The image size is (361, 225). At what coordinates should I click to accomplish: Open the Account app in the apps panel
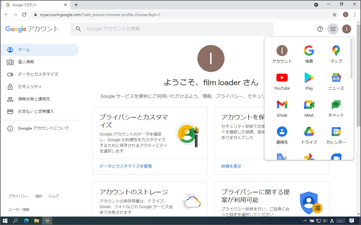point(282,55)
